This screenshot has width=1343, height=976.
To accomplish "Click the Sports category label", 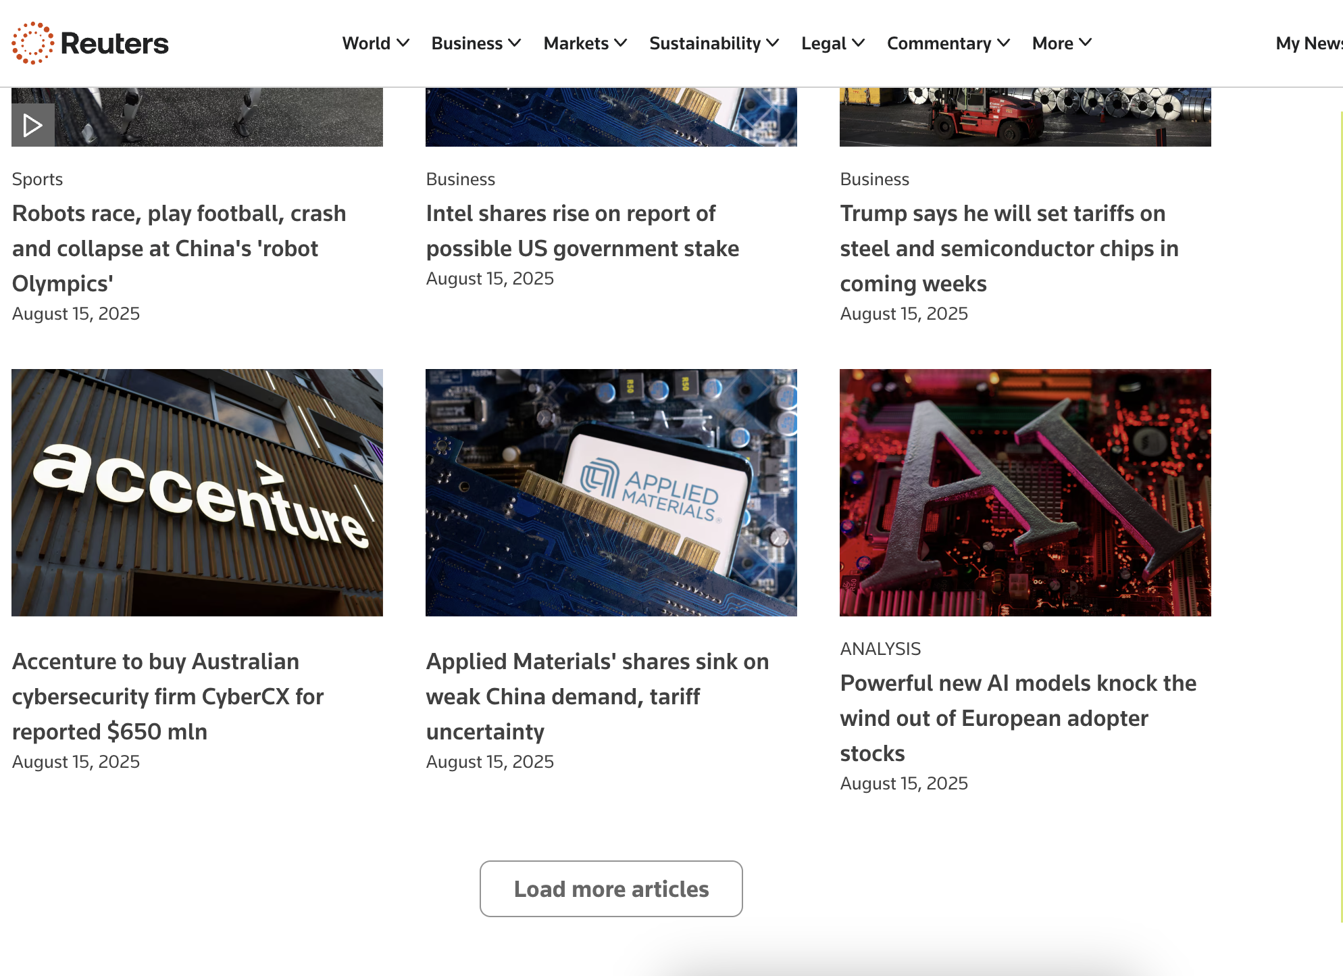I will pyautogui.click(x=37, y=179).
